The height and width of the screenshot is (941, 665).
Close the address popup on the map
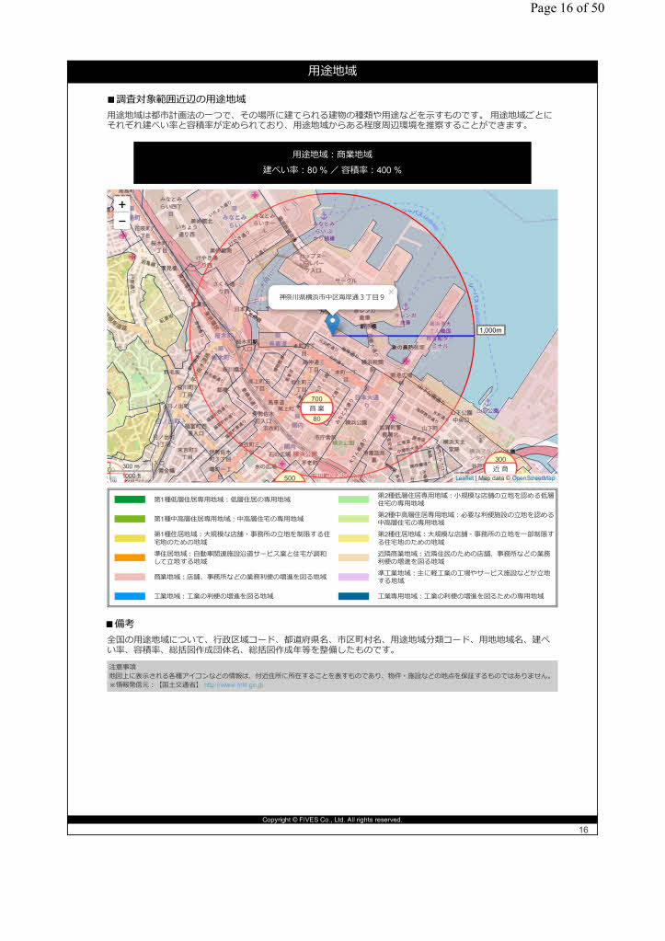point(391,292)
